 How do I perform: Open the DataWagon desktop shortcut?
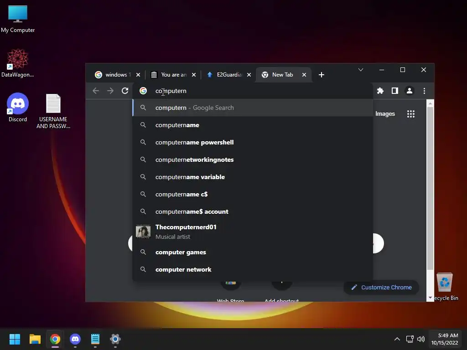[x=18, y=63]
